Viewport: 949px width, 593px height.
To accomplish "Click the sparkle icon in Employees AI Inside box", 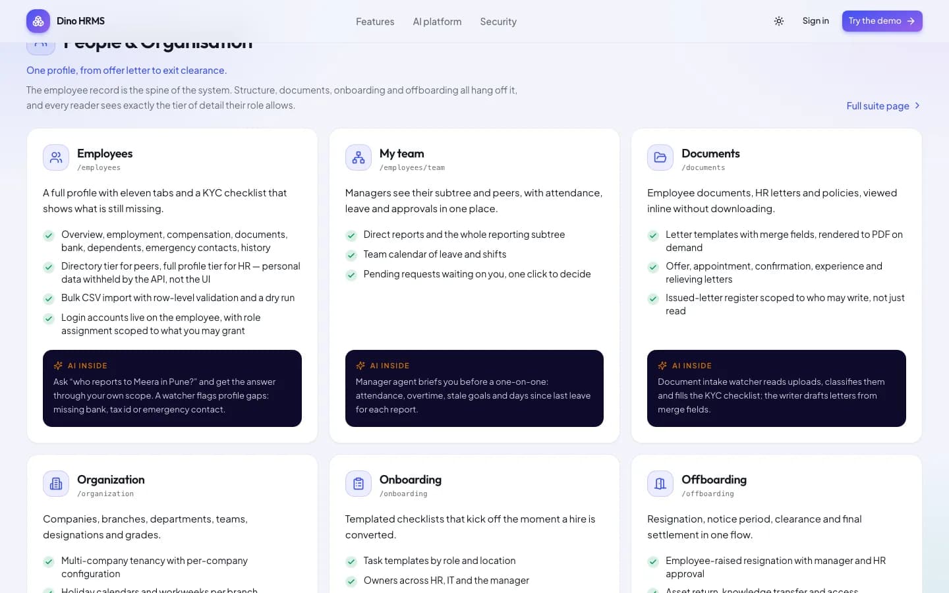I will coord(58,366).
